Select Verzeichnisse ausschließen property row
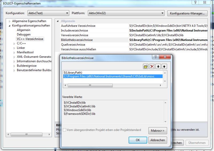The image size is (214, 151). pyautogui.click(x=134, y=49)
